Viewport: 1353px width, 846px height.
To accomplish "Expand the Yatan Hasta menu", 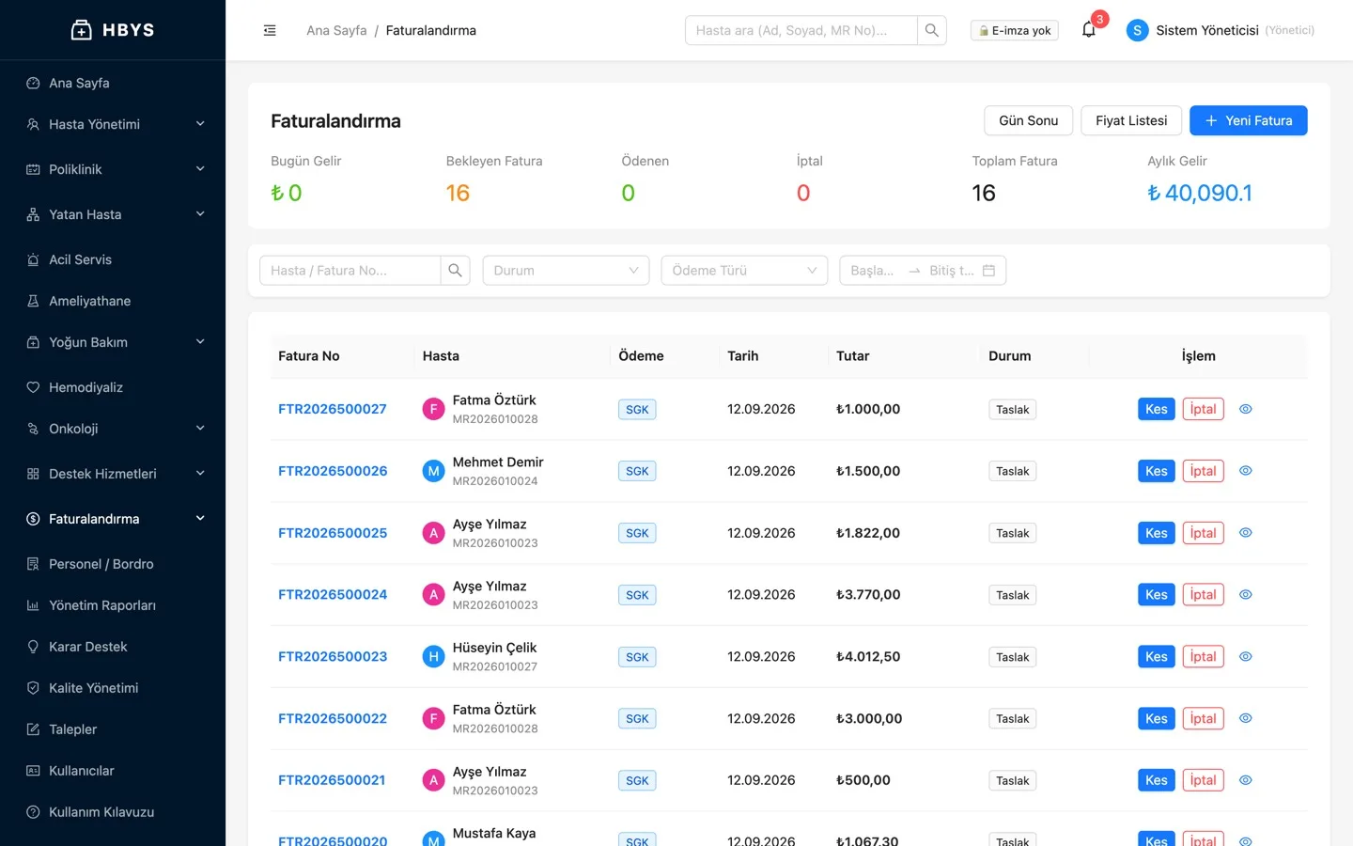I will (113, 214).
